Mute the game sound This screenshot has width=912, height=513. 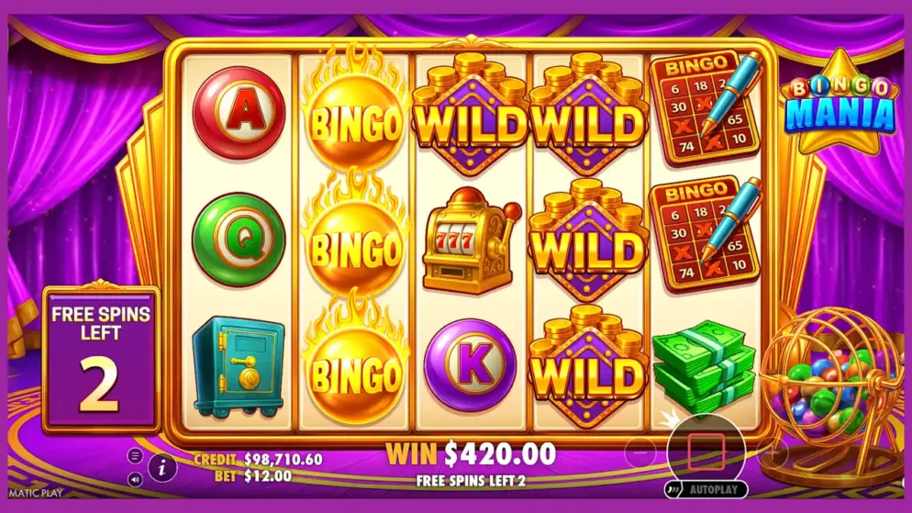135,480
